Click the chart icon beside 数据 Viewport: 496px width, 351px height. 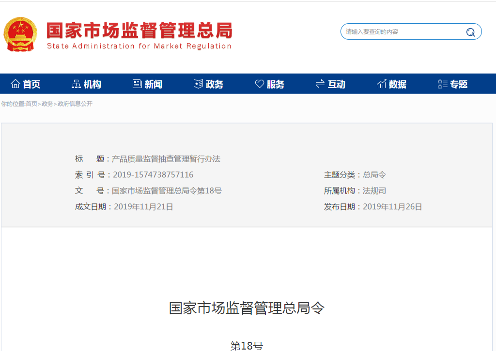(382, 84)
